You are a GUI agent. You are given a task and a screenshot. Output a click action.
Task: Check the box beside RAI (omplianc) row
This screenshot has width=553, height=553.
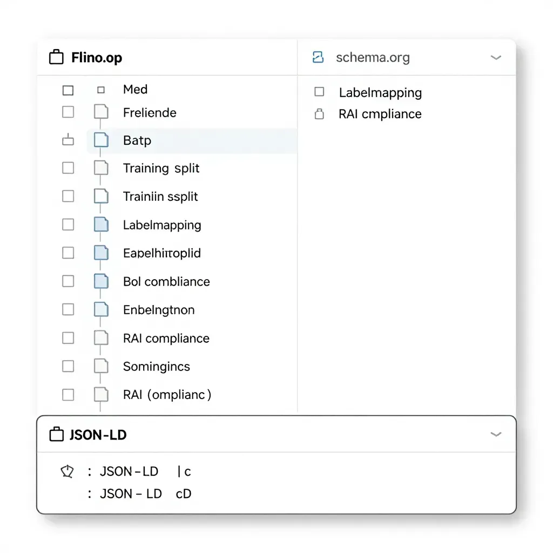point(68,394)
